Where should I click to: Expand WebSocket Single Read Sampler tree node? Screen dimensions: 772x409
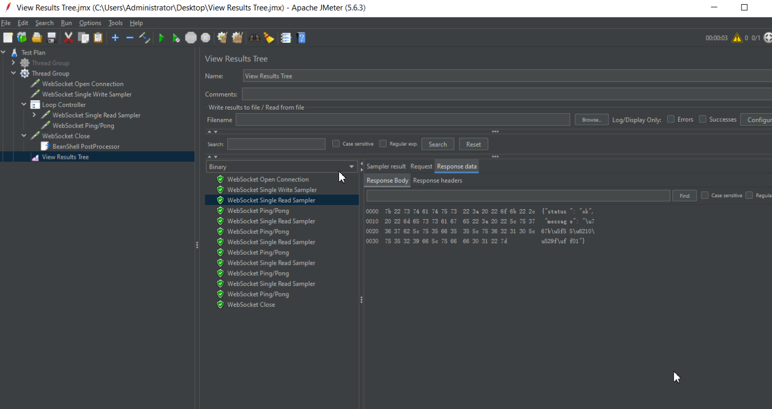35,115
